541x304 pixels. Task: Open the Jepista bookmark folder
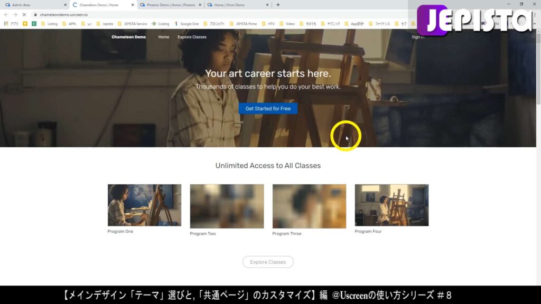tap(105, 24)
